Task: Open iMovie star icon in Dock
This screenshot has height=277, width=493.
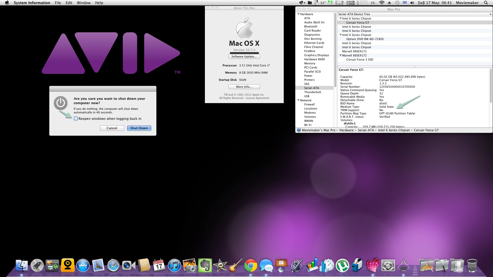Action: pyautogui.click(x=220, y=265)
